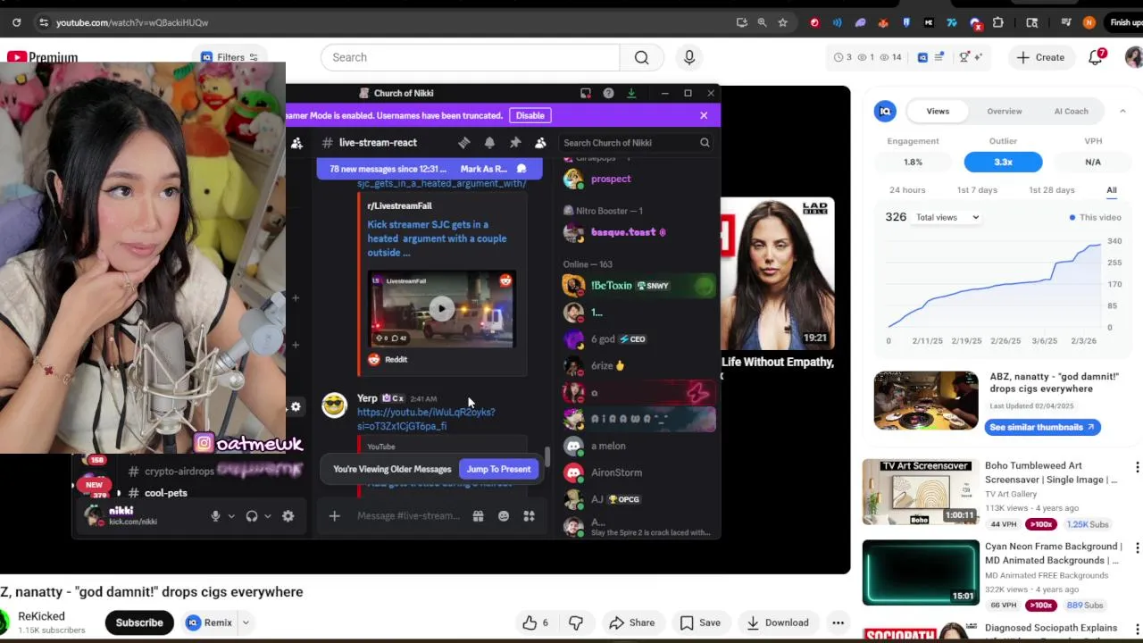Image resolution: width=1143 pixels, height=643 pixels.
Task: Select 1st 28 days time range
Action: click(x=1052, y=190)
